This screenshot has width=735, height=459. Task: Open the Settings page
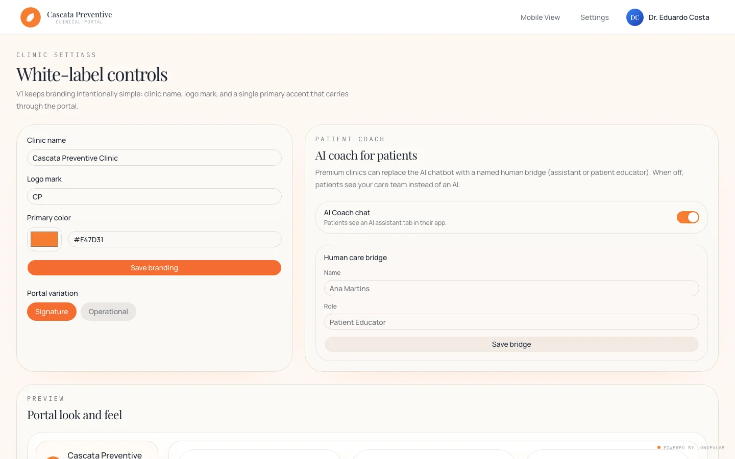595,17
